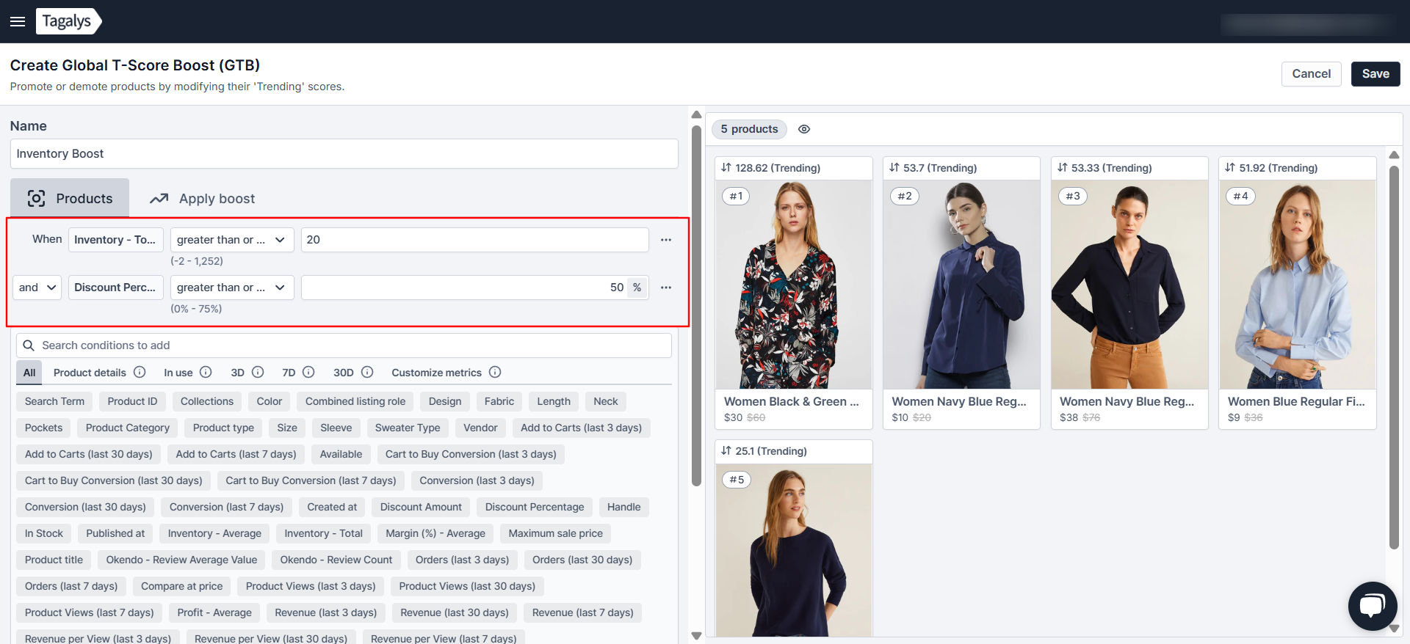Click the search magnifier icon
Image resolution: width=1410 pixels, height=644 pixels.
coord(29,345)
